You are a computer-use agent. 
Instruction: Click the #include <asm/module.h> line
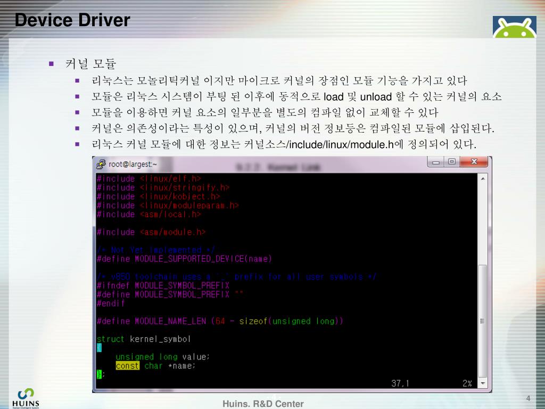coord(151,232)
